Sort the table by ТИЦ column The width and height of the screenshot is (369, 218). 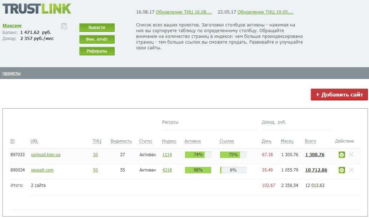97,141
